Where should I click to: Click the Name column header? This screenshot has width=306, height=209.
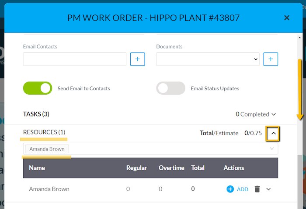(x=37, y=168)
